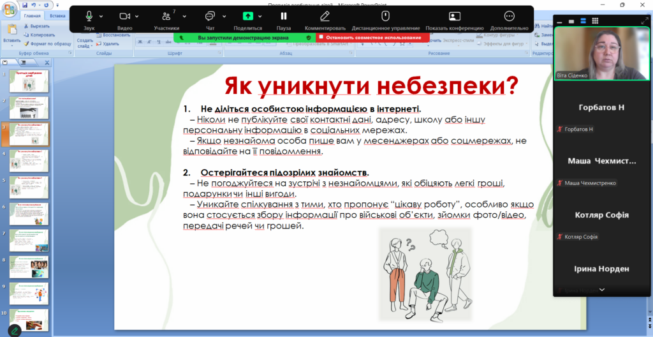
Task: Mute microphone with Звук icon
Action: point(89,16)
